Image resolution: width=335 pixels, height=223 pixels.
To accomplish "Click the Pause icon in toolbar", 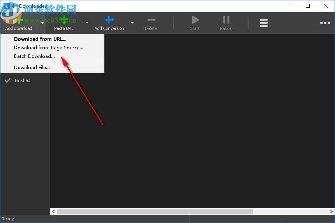I will click(x=226, y=20).
